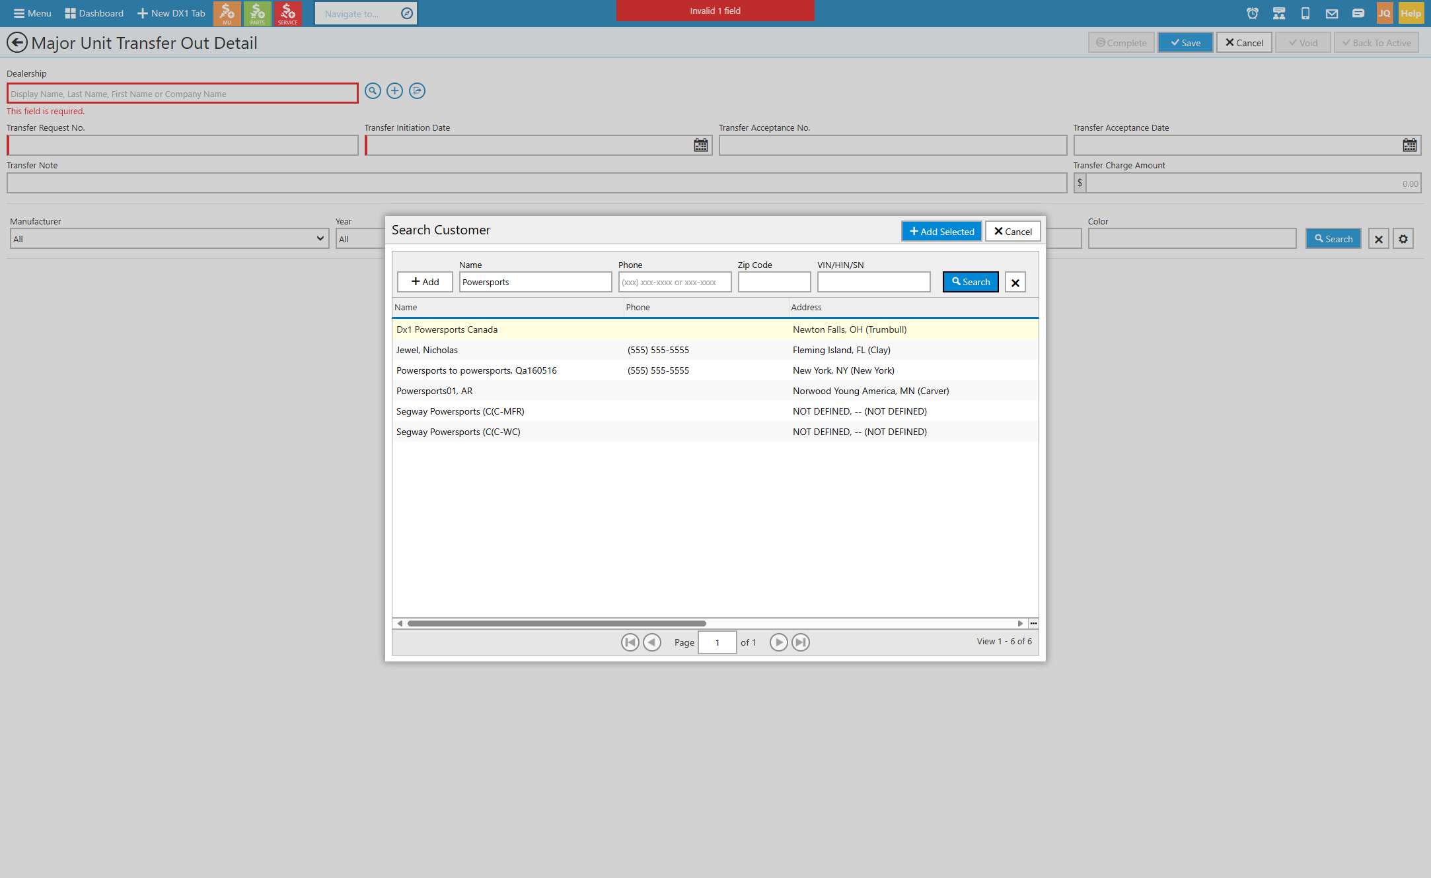
Task: Go to first page of results
Action: pos(630,642)
